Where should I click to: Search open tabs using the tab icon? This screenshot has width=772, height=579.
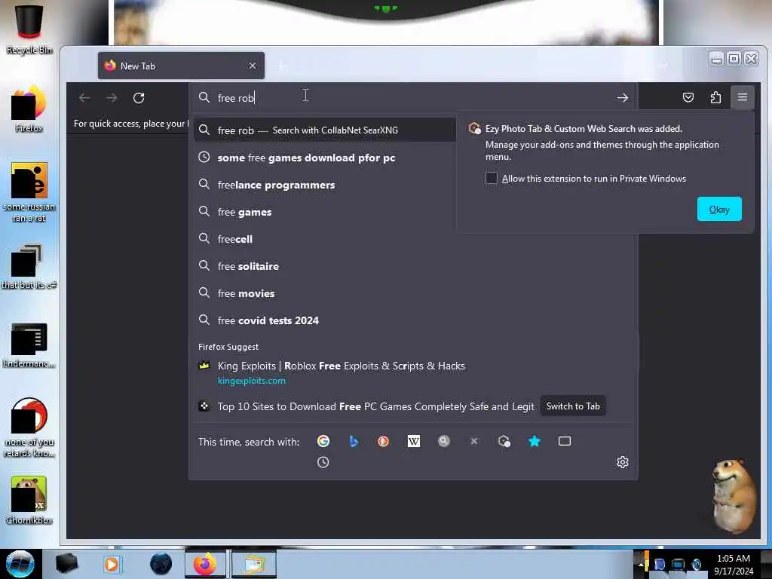[x=565, y=441]
